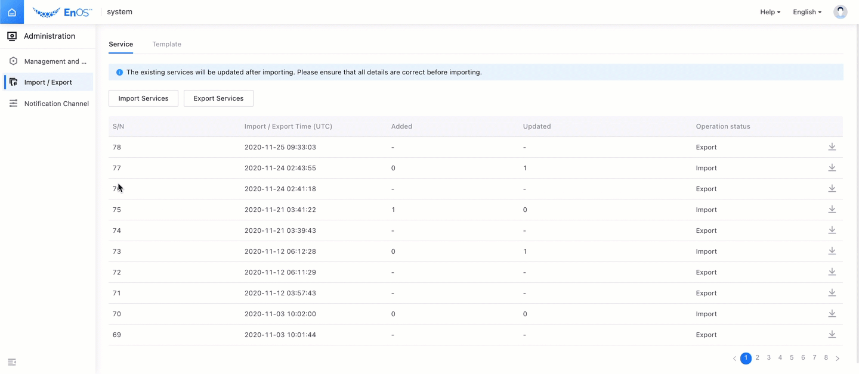Open the user avatar profile menu
Screen dimensions: 859x374
[x=840, y=12]
